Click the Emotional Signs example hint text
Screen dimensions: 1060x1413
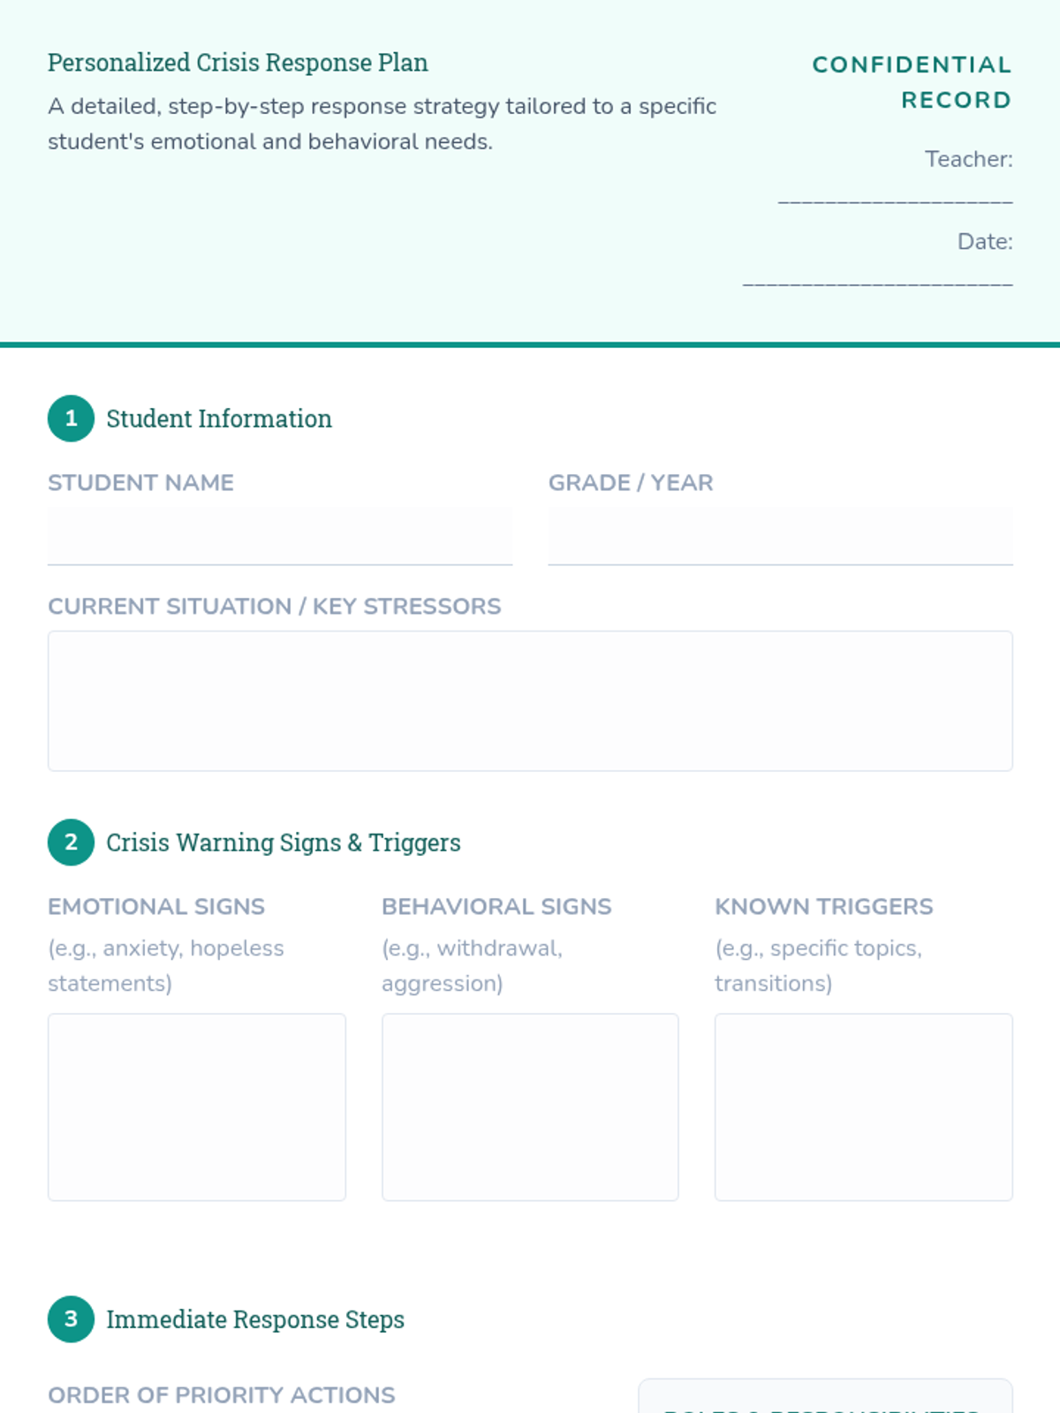[x=166, y=965]
